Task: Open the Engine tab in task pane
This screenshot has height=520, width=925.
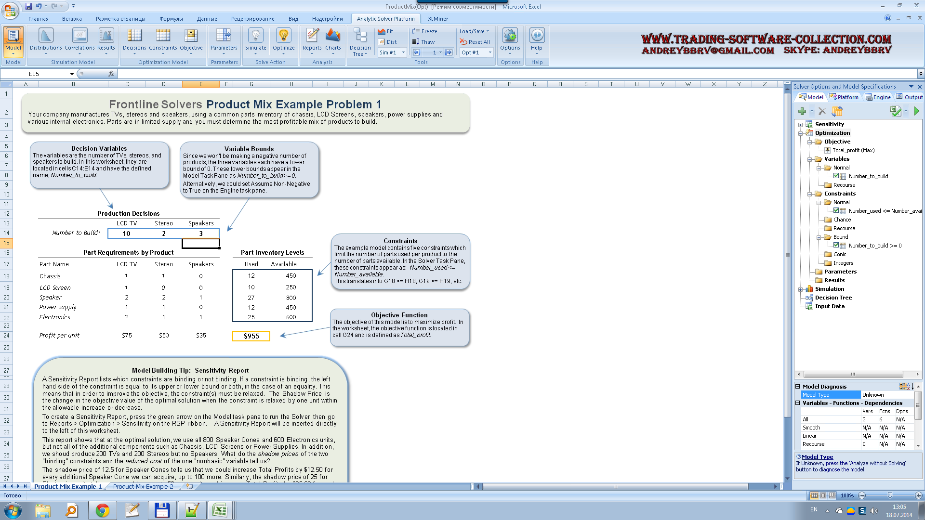Action: point(878,97)
